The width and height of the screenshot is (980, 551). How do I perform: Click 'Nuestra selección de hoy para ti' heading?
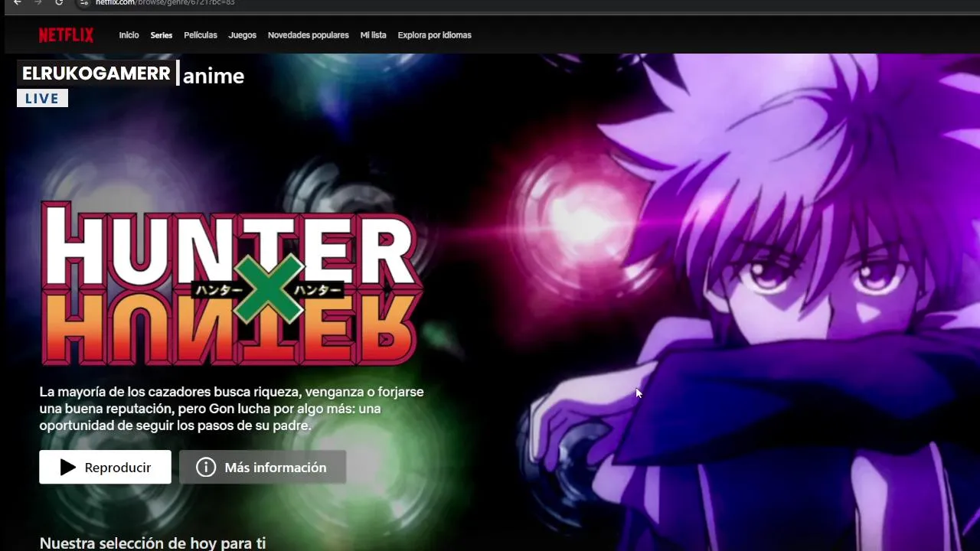click(152, 543)
